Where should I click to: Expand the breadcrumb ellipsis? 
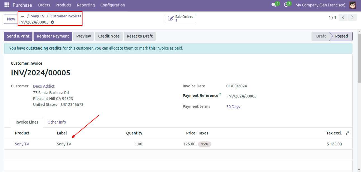22,16
